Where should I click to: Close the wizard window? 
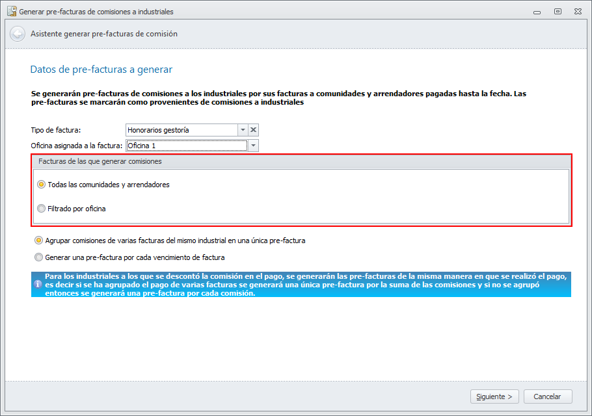(x=578, y=12)
